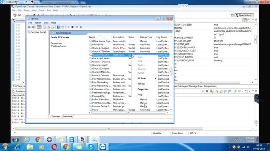The image size is (270, 151).
Task: Open File menu in OpenScript window
Action: (x=13, y=10)
